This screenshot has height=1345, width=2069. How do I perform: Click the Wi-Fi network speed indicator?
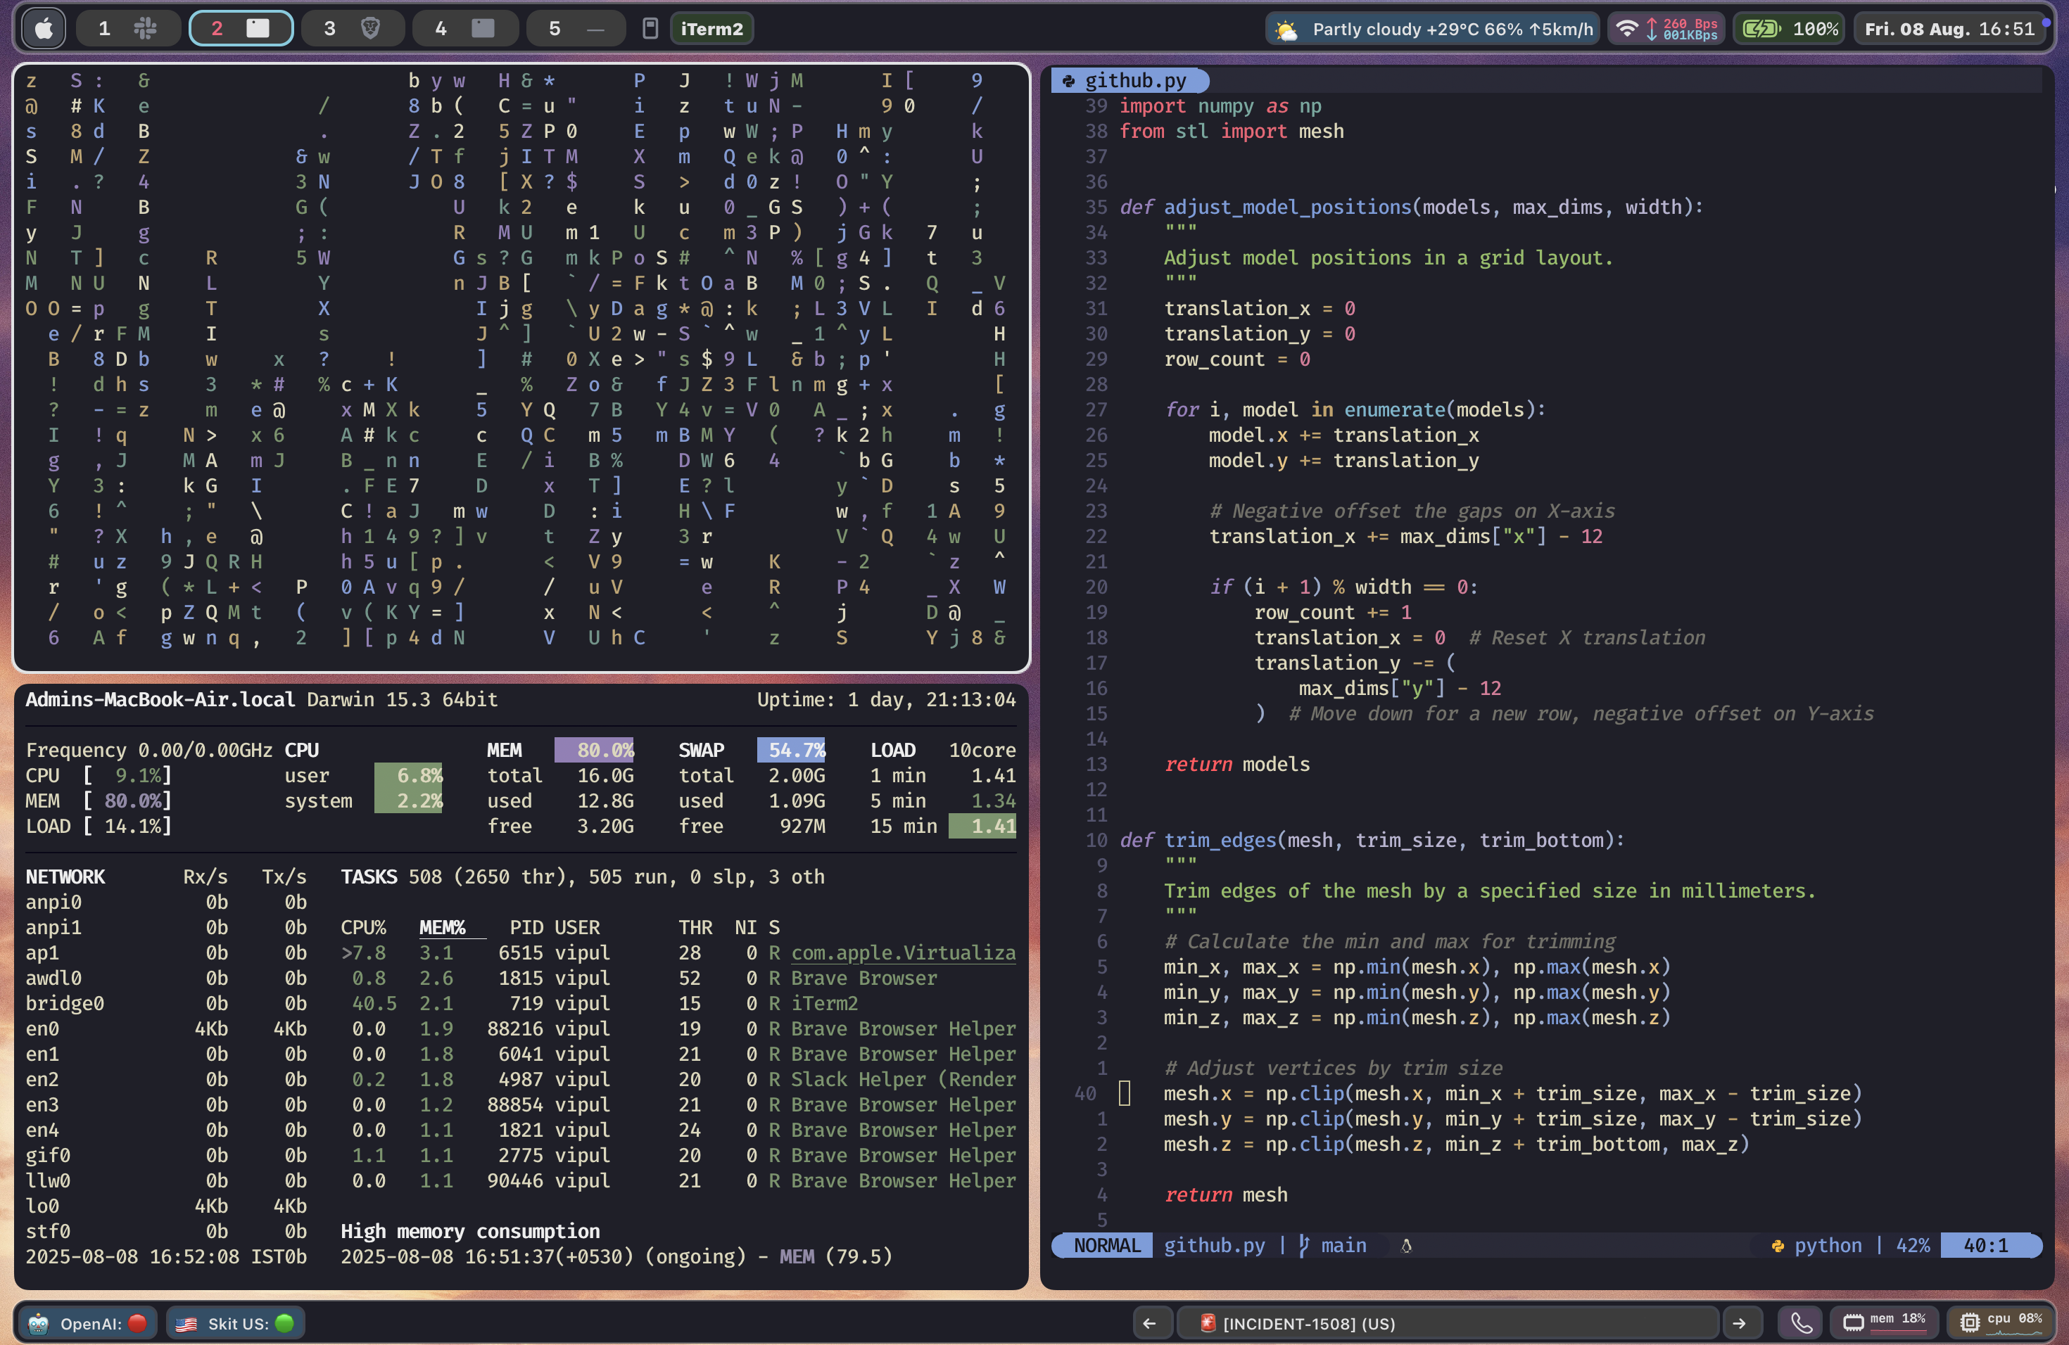(x=1666, y=28)
